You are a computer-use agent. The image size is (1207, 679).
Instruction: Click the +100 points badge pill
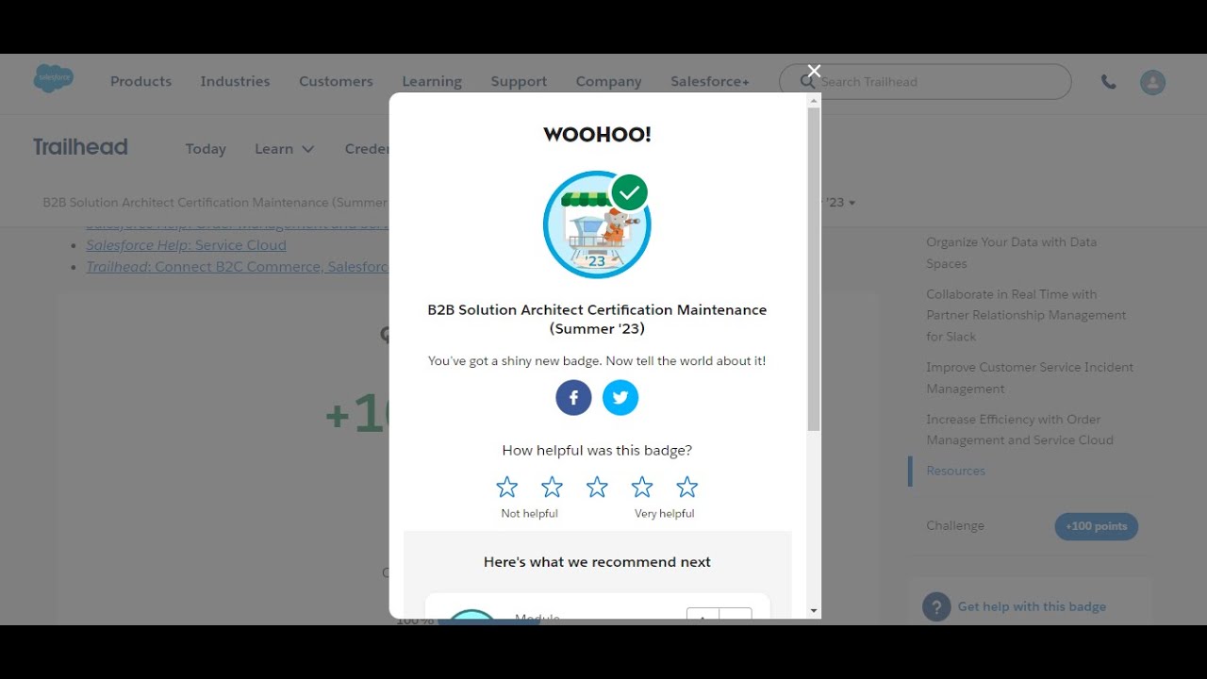click(x=1096, y=526)
